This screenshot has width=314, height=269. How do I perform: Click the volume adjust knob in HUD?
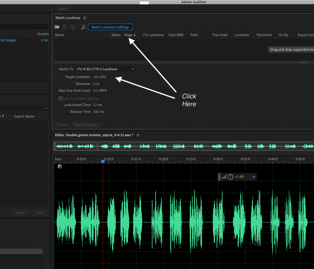pos(230,177)
